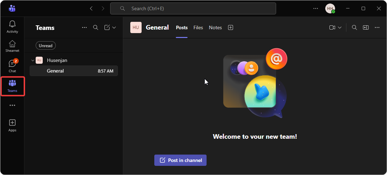Switch to the Notes tab
The height and width of the screenshot is (175, 387).
tap(215, 27)
